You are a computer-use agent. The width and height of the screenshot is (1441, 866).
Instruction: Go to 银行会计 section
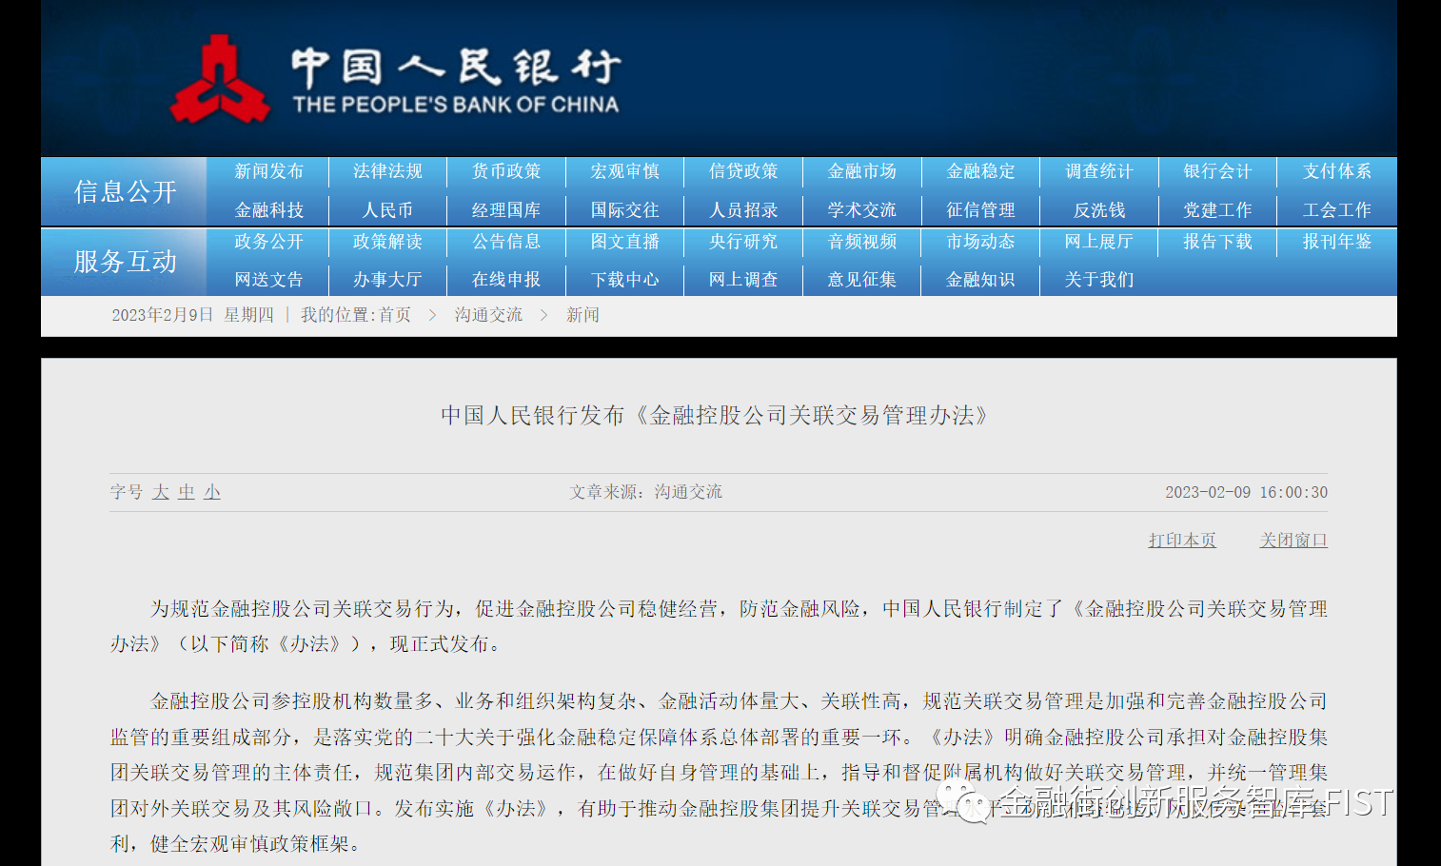tap(1217, 171)
